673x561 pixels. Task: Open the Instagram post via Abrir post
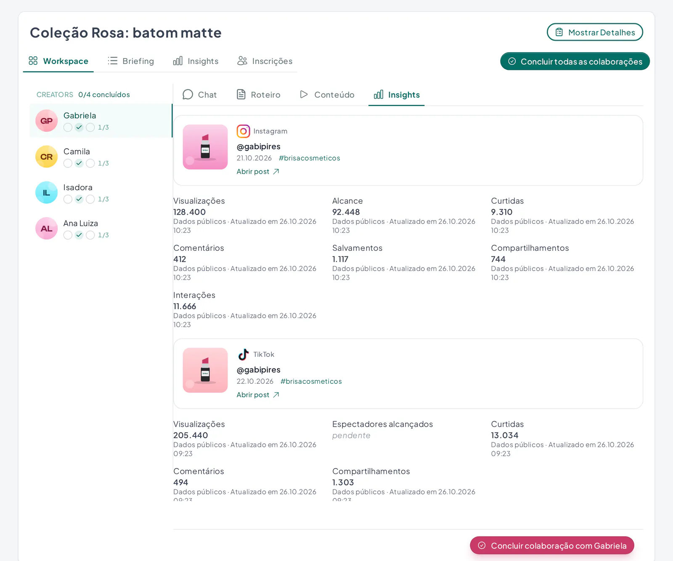[x=258, y=172]
